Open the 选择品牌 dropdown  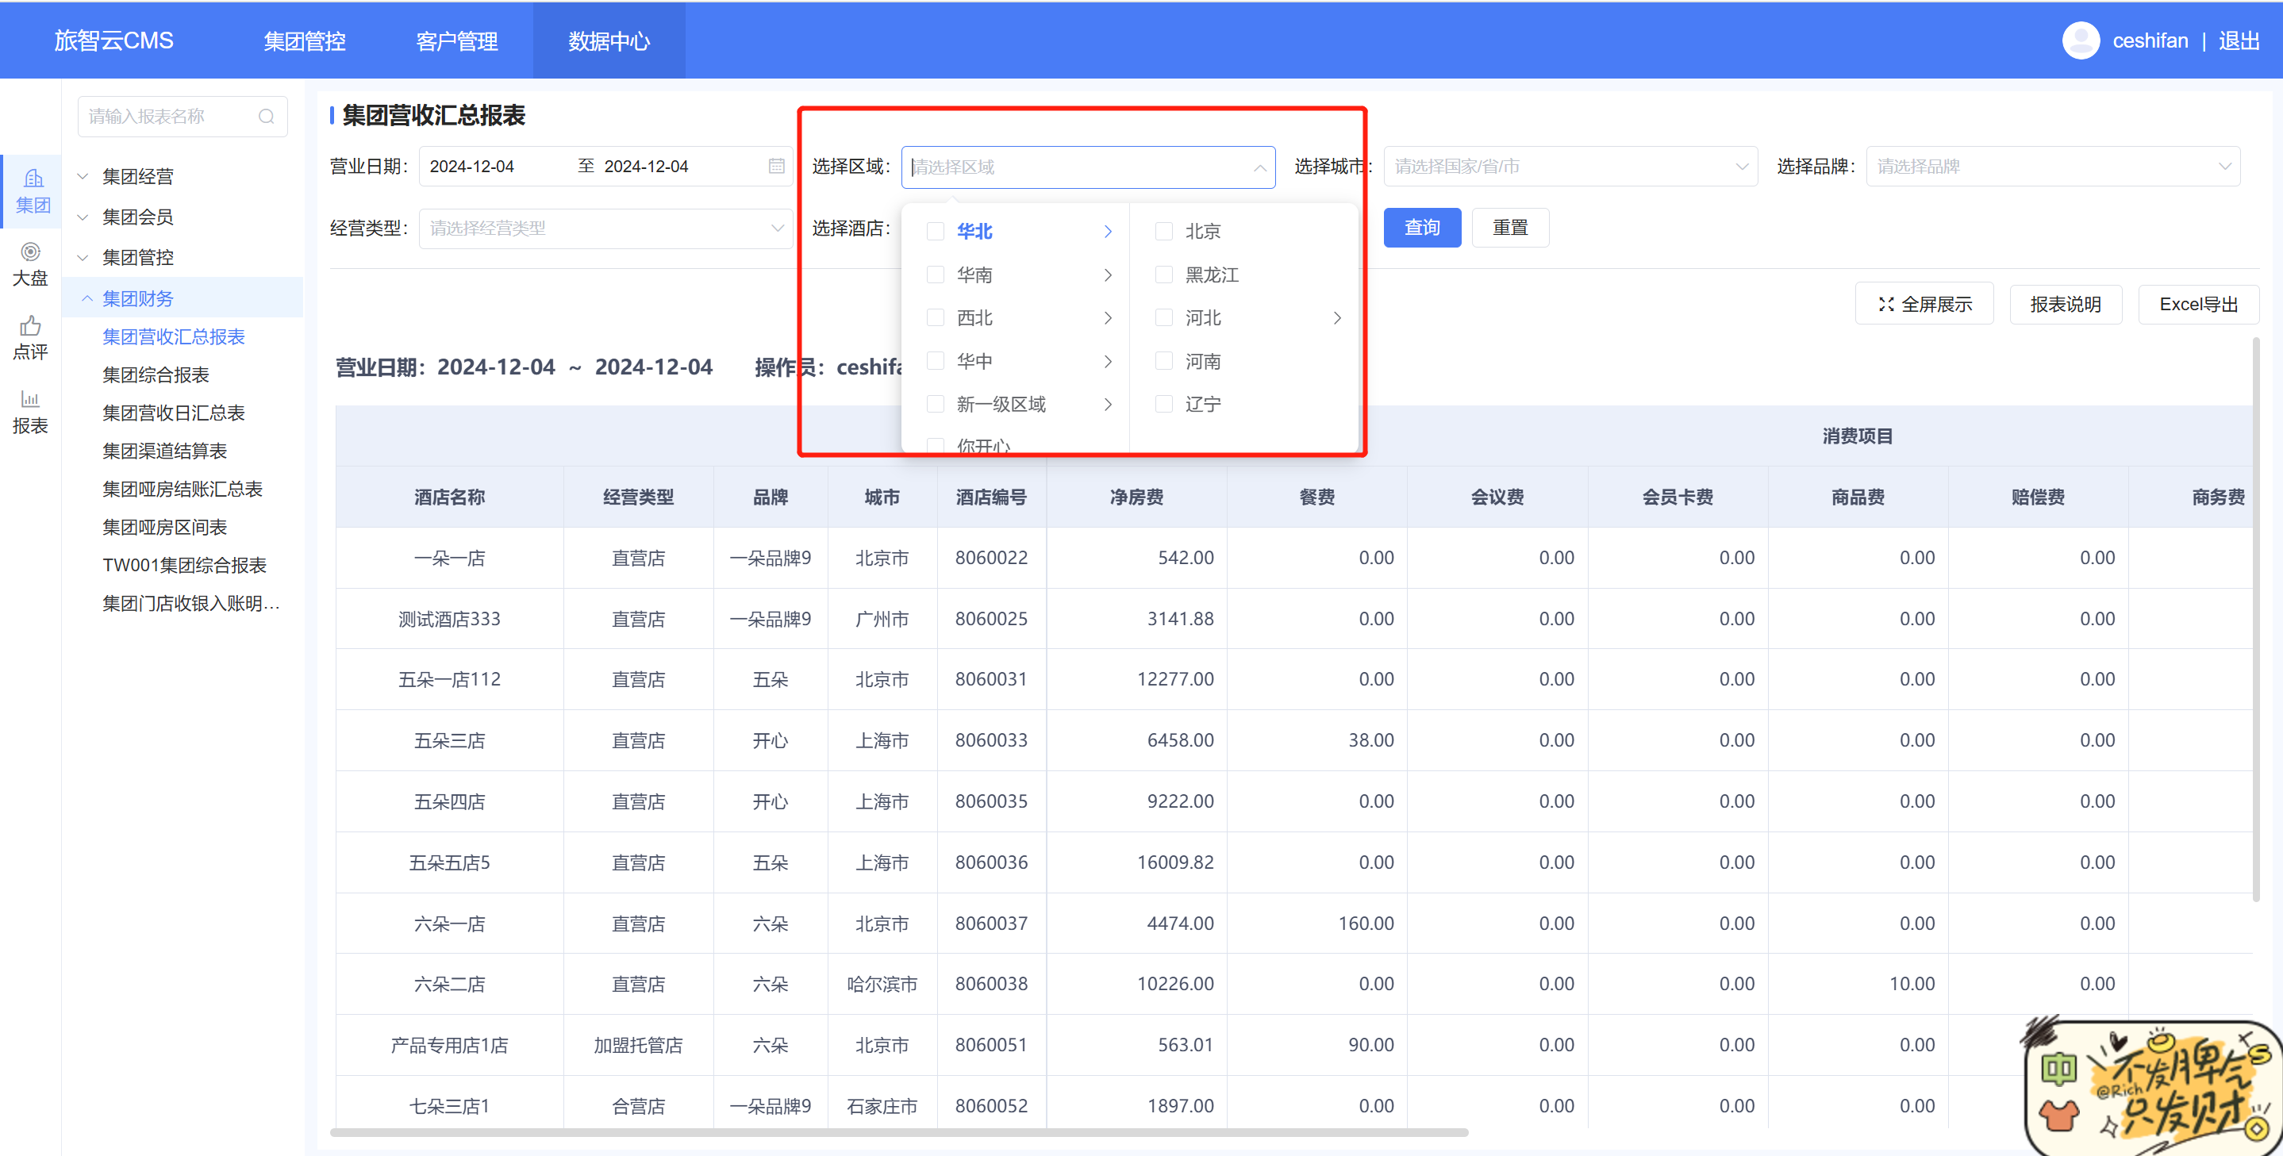coord(2053,166)
